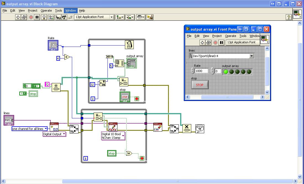The width and height of the screenshot is (304, 184).
Task: Toggle Retain Wire Values button
Action: pos(51,17)
